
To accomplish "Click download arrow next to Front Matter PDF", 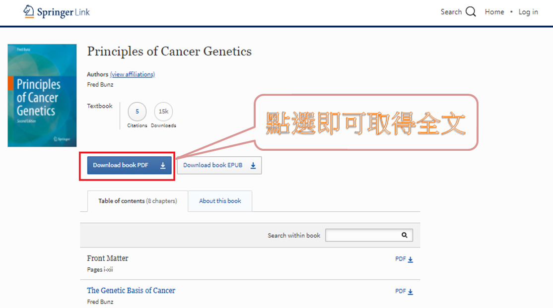I will pyautogui.click(x=410, y=259).
